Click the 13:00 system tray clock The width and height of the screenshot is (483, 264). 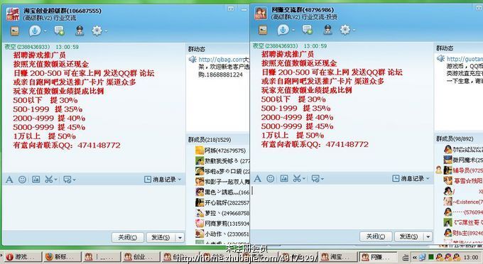[x=471, y=257]
